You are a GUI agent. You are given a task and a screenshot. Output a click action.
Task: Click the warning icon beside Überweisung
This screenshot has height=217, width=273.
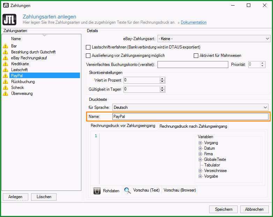(x=5, y=93)
